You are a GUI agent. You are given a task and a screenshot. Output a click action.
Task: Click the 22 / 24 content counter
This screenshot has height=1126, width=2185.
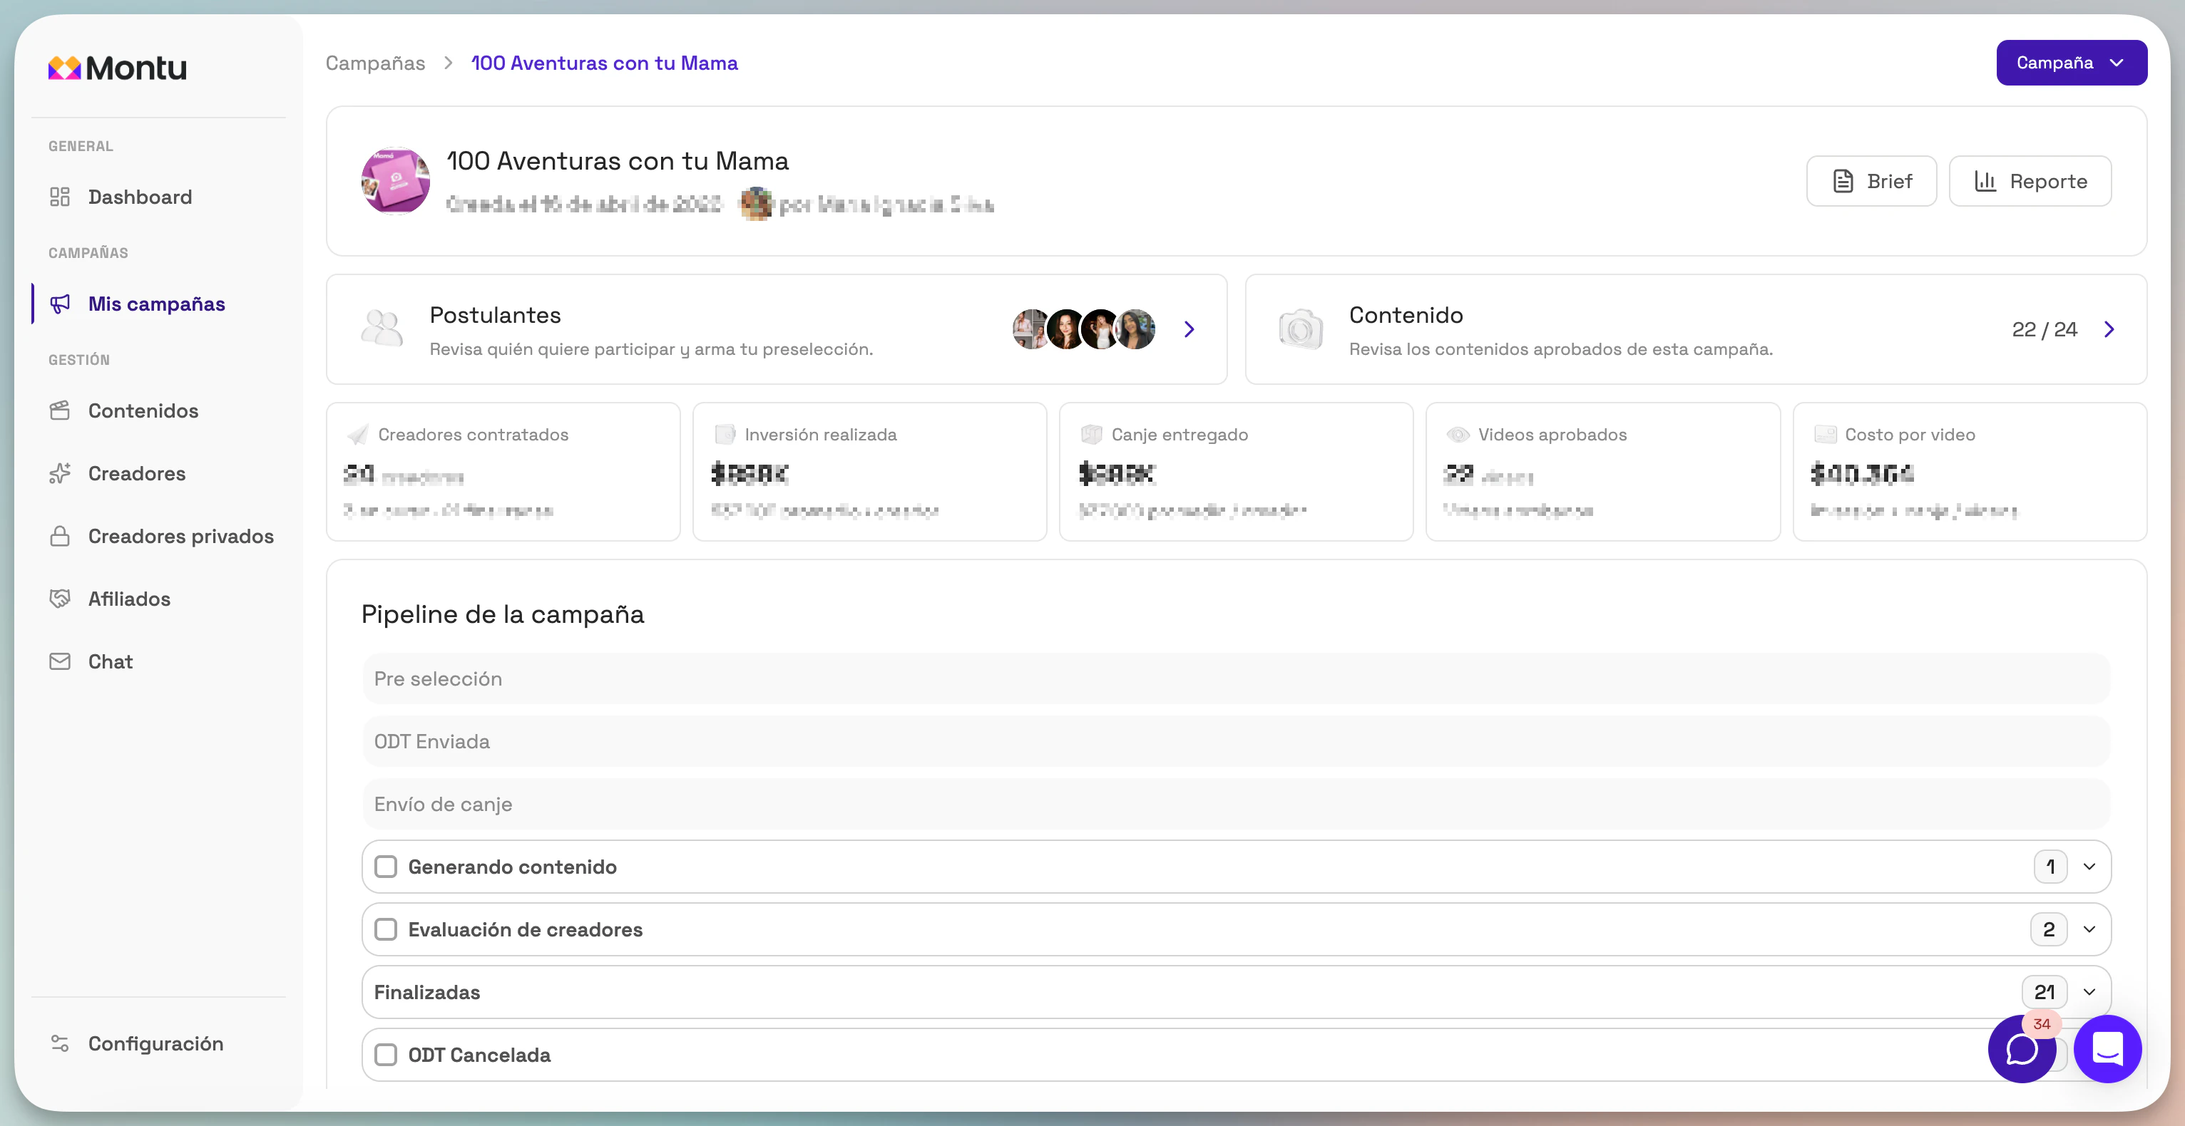click(x=2045, y=329)
